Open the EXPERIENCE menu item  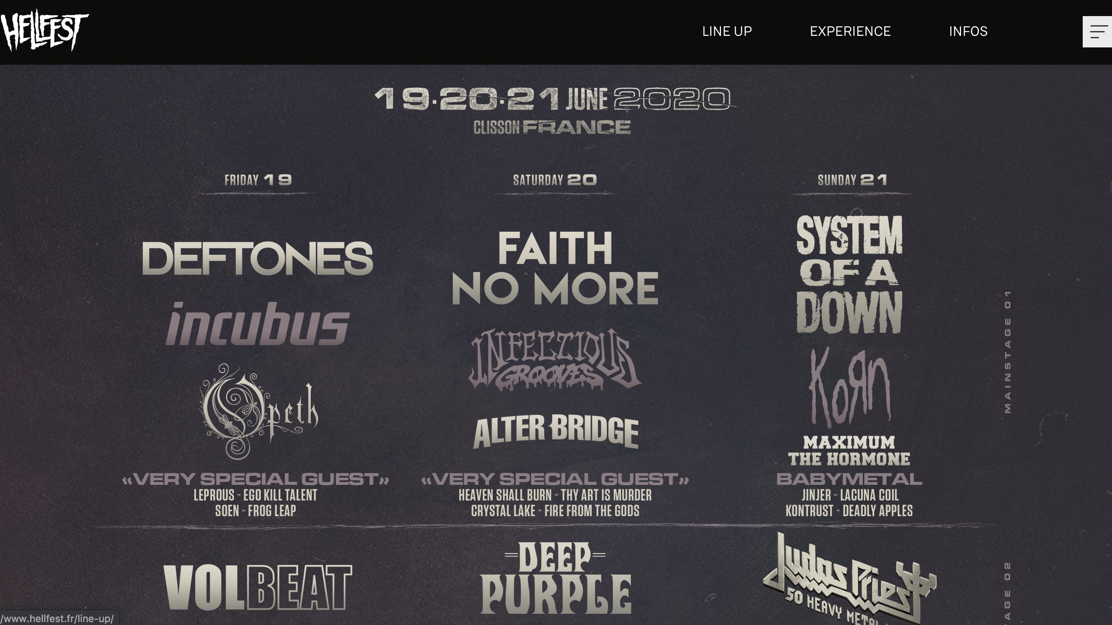tap(850, 31)
